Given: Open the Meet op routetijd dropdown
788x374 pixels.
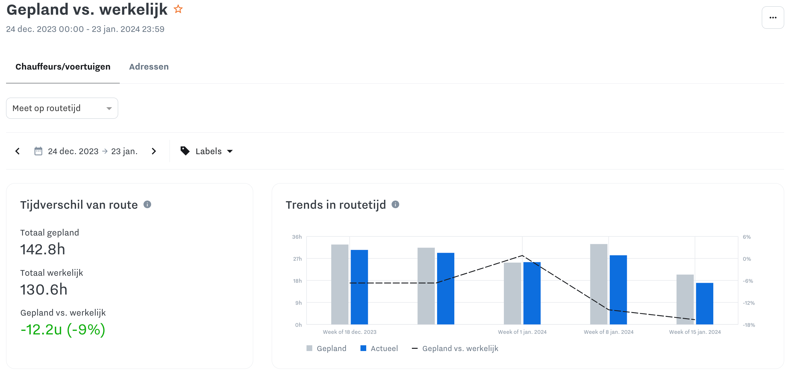Looking at the screenshot, I should pyautogui.click(x=62, y=108).
